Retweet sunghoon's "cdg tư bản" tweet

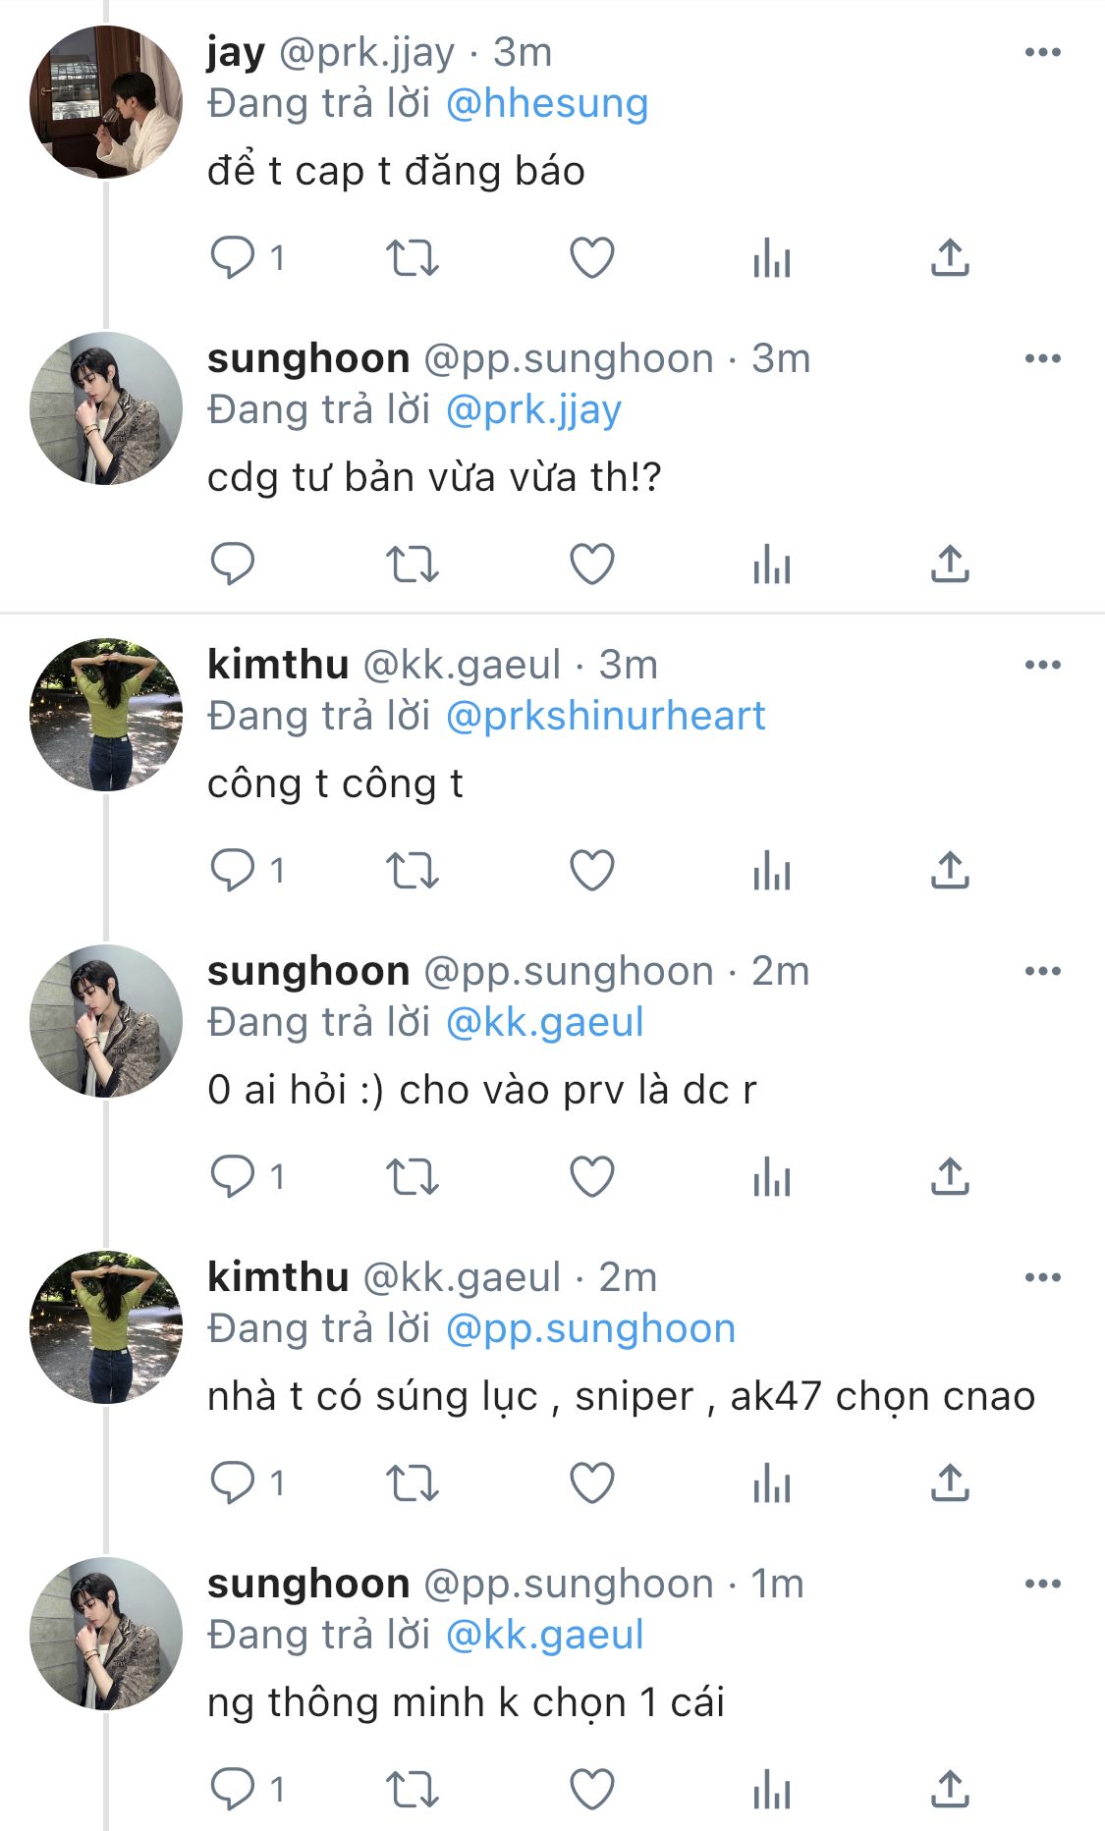412,565
